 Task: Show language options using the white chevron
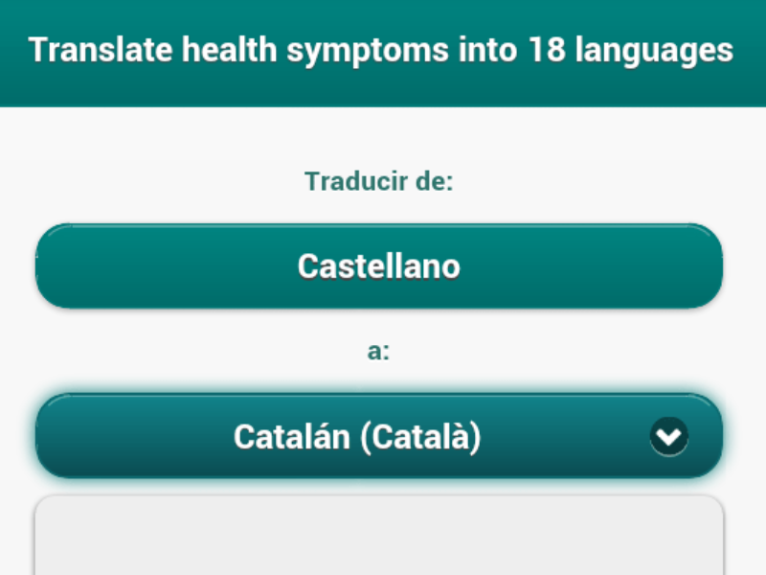[x=668, y=437]
